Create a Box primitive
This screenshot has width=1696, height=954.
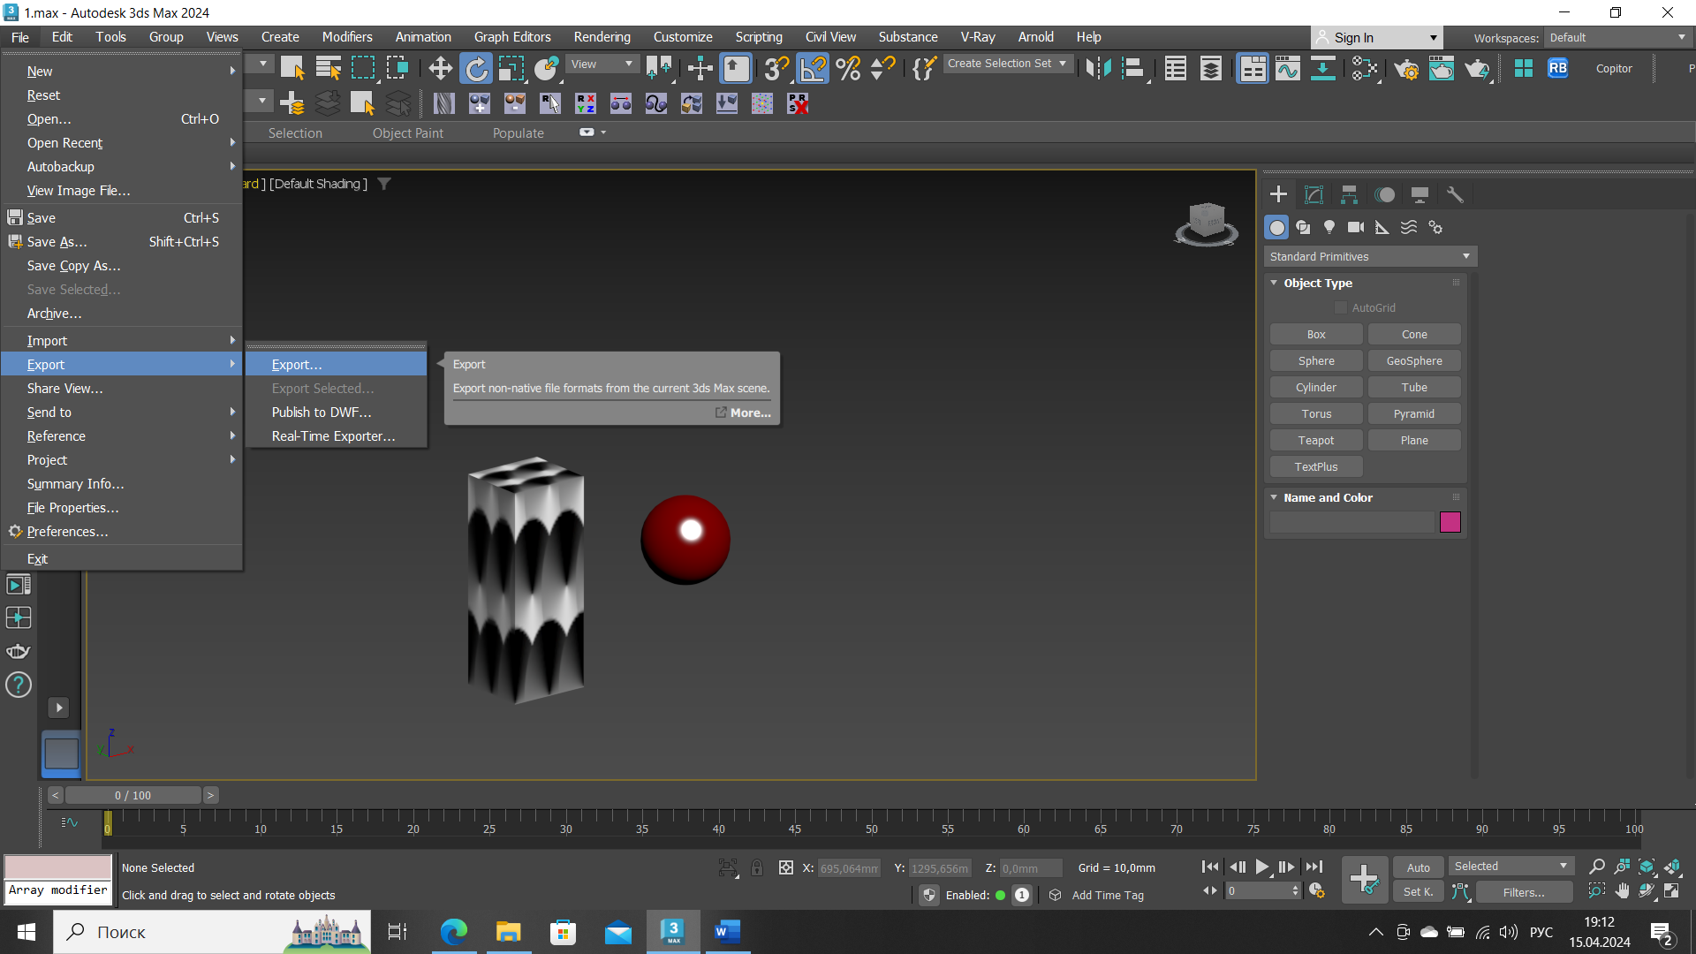(x=1316, y=334)
